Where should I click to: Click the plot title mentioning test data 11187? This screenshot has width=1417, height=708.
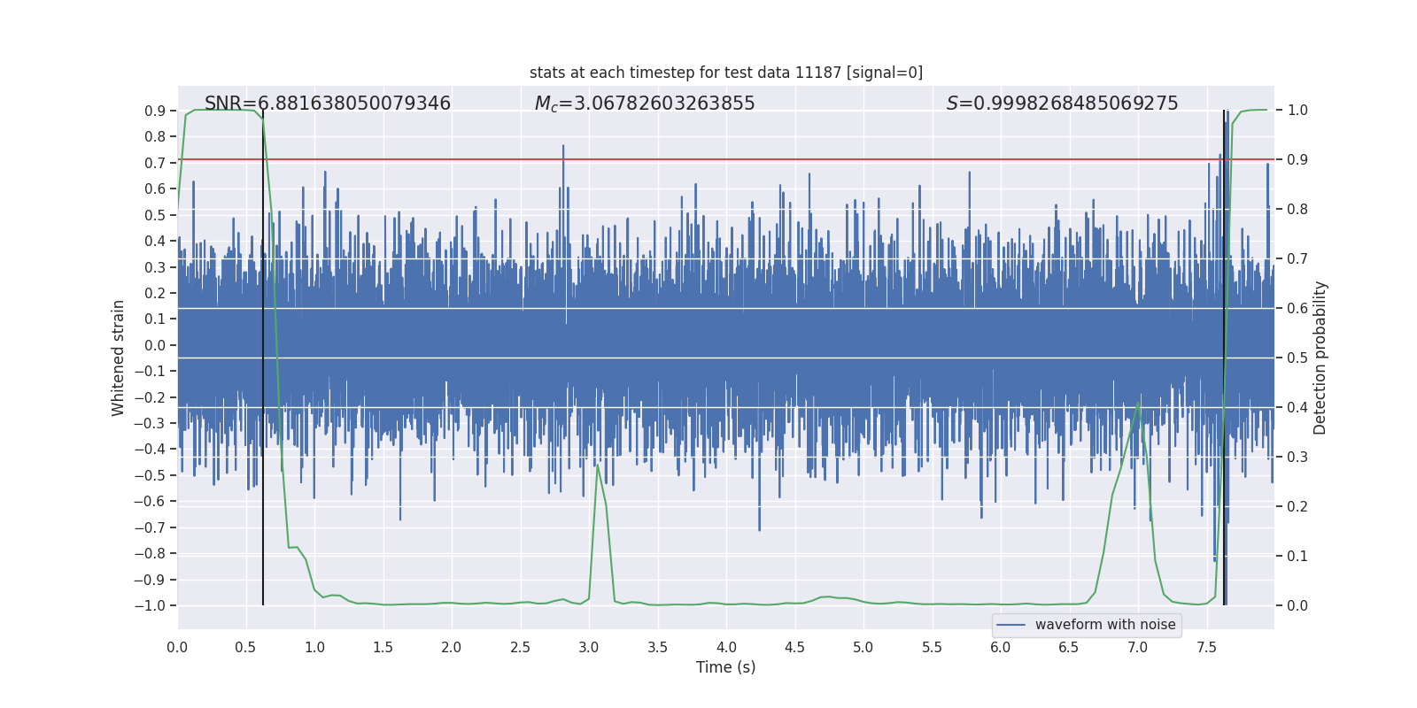[x=725, y=73]
